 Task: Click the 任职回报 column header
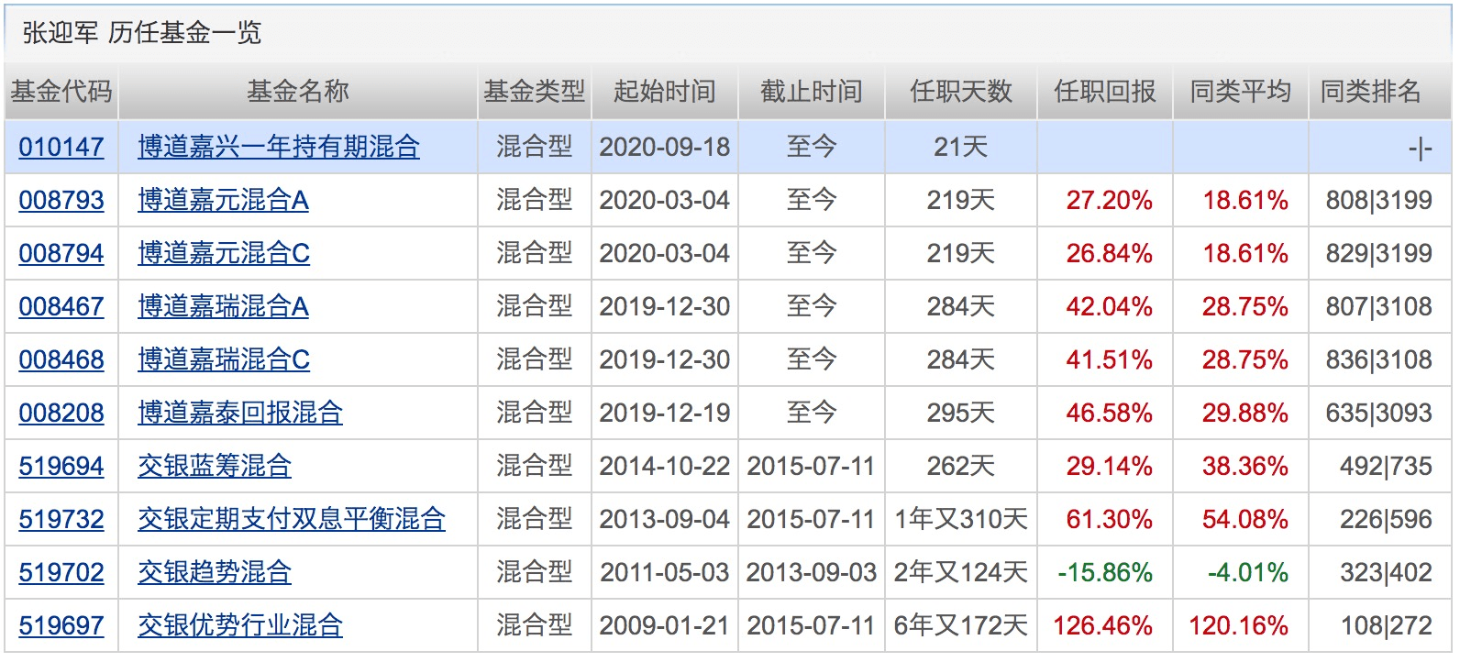pyautogui.click(x=1105, y=92)
